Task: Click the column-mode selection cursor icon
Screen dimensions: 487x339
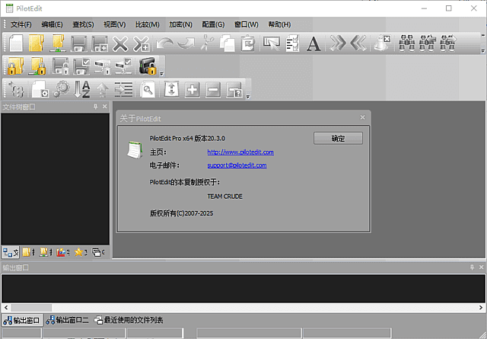Action: pos(272,43)
